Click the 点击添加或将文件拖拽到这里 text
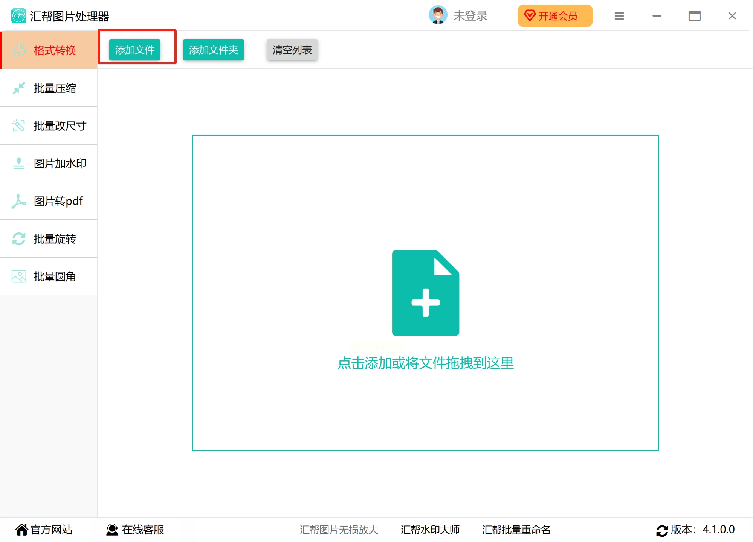Viewport: 753px width, 542px height. pyautogui.click(x=425, y=363)
